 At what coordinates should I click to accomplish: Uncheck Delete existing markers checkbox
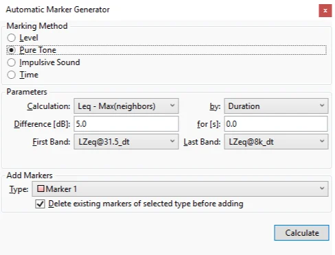pyautogui.click(x=40, y=204)
